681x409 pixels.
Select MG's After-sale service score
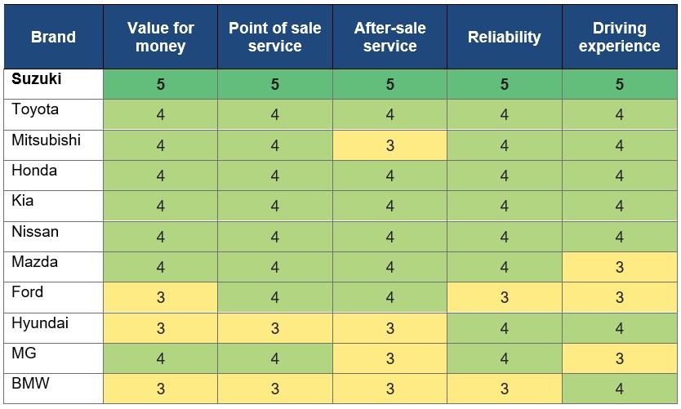pyautogui.click(x=389, y=358)
